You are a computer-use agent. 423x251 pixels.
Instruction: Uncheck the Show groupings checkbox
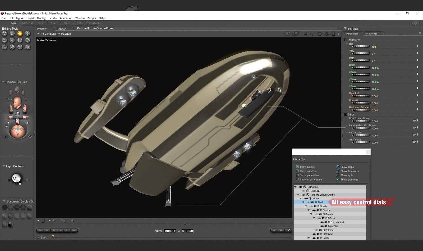(x=338, y=179)
